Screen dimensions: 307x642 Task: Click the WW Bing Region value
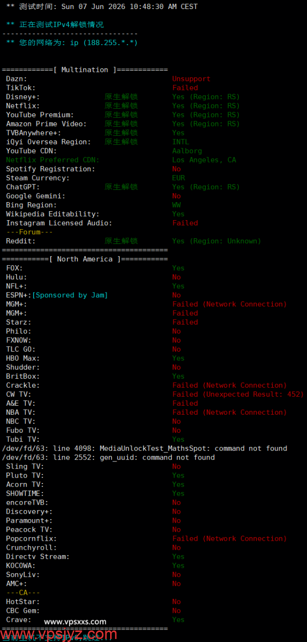click(x=177, y=205)
